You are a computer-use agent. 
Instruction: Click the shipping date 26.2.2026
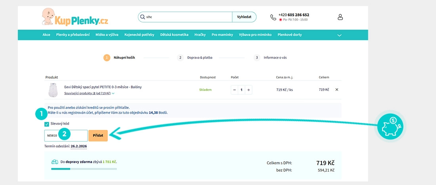pyautogui.click(x=79, y=146)
